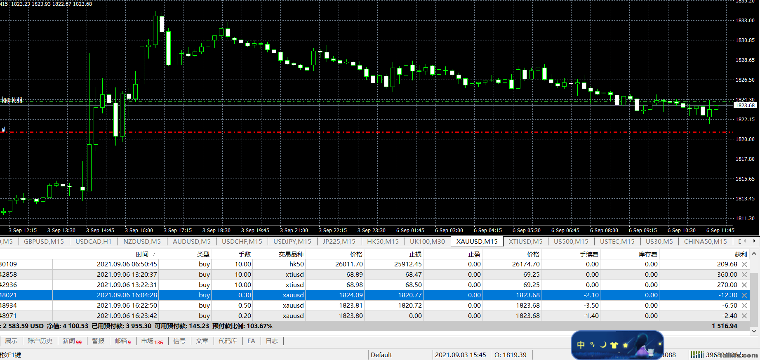760x360 pixels.
Task: Open the 账户历史 terminal tab
Action: coord(40,341)
